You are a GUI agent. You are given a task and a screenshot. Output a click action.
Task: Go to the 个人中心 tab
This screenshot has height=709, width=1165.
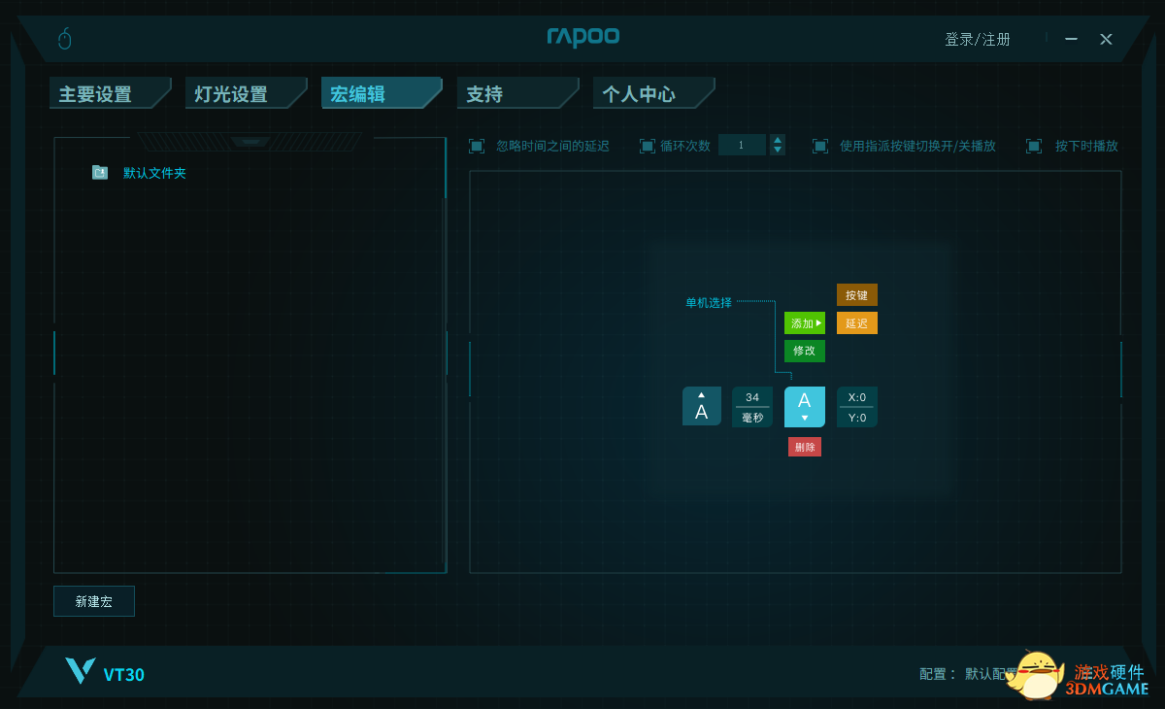click(x=653, y=93)
